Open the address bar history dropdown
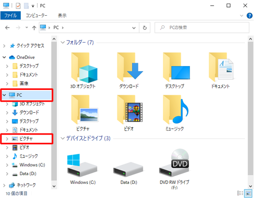 [134, 28]
